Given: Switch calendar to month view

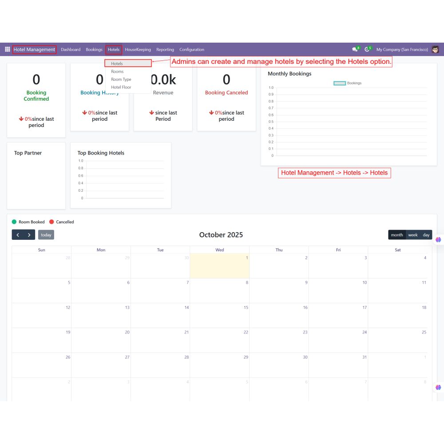Looking at the screenshot, I should tap(397, 235).
